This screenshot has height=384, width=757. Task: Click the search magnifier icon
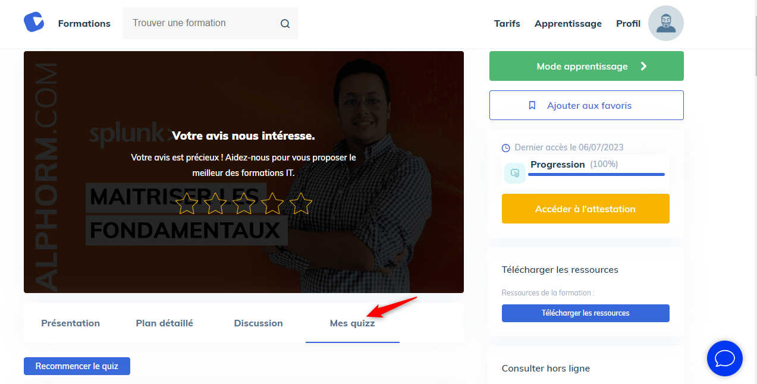(x=285, y=24)
